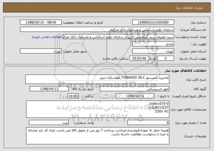214x151 pixels.
Task: Select the واحد شمارش field عدد
Action: pyautogui.click(x=49, y=123)
